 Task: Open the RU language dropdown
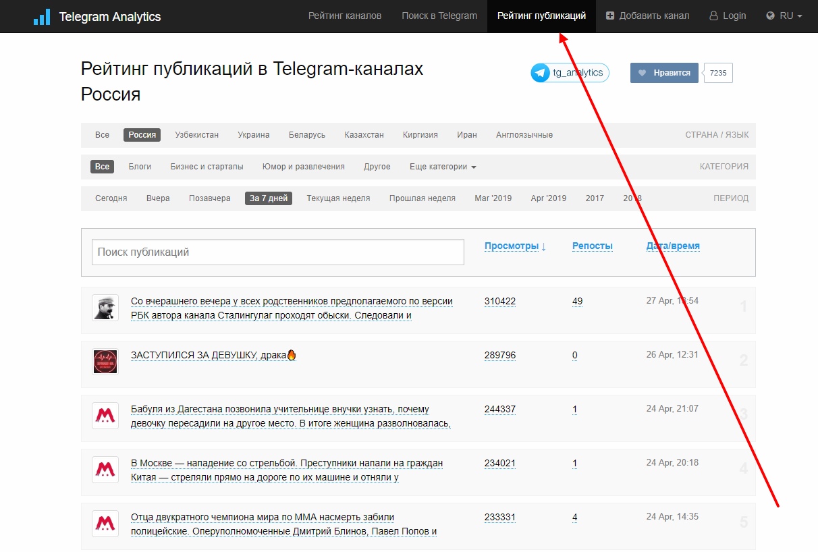[x=784, y=16]
